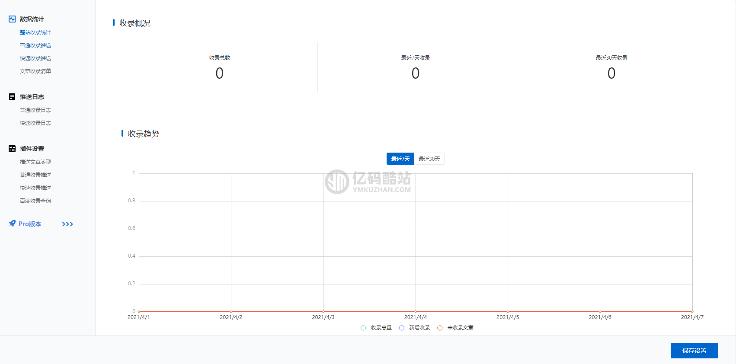
Task: Click the 2021/4/1 axis label
Action: 139,317
